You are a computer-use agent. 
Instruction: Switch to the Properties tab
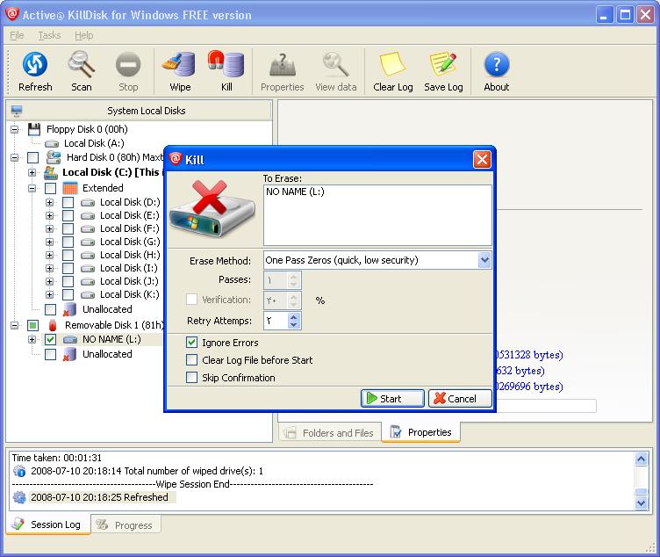click(420, 432)
